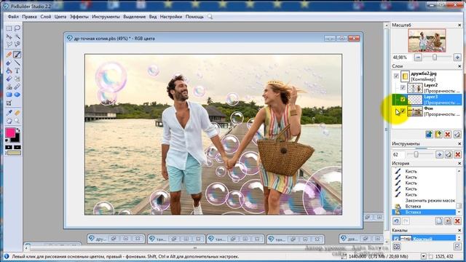Open the Выделение menu
The width and height of the screenshot is (466, 262).
tap(134, 17)
